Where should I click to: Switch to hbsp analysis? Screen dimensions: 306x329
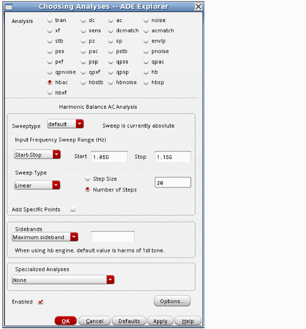[x=146, y=82]
